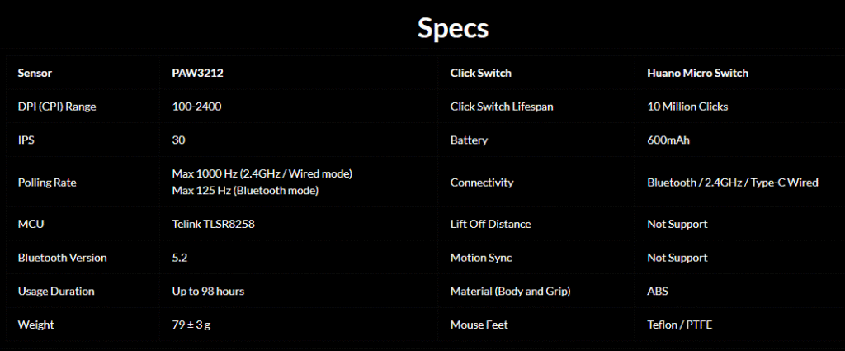Click the Connectivity label

(482, 183)
